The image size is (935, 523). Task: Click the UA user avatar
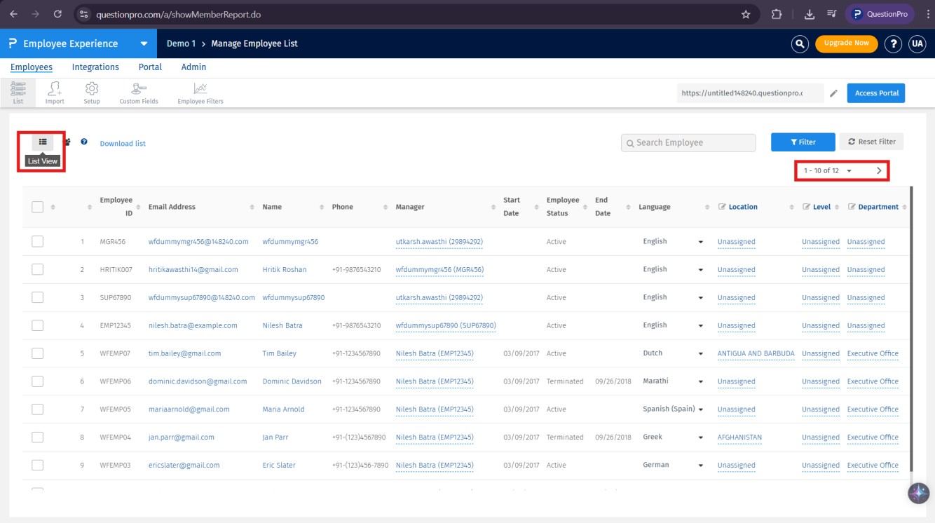(x=917, y=43)
